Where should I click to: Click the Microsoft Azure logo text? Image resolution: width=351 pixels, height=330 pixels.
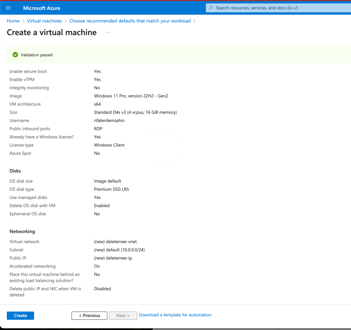pos(41,8)
